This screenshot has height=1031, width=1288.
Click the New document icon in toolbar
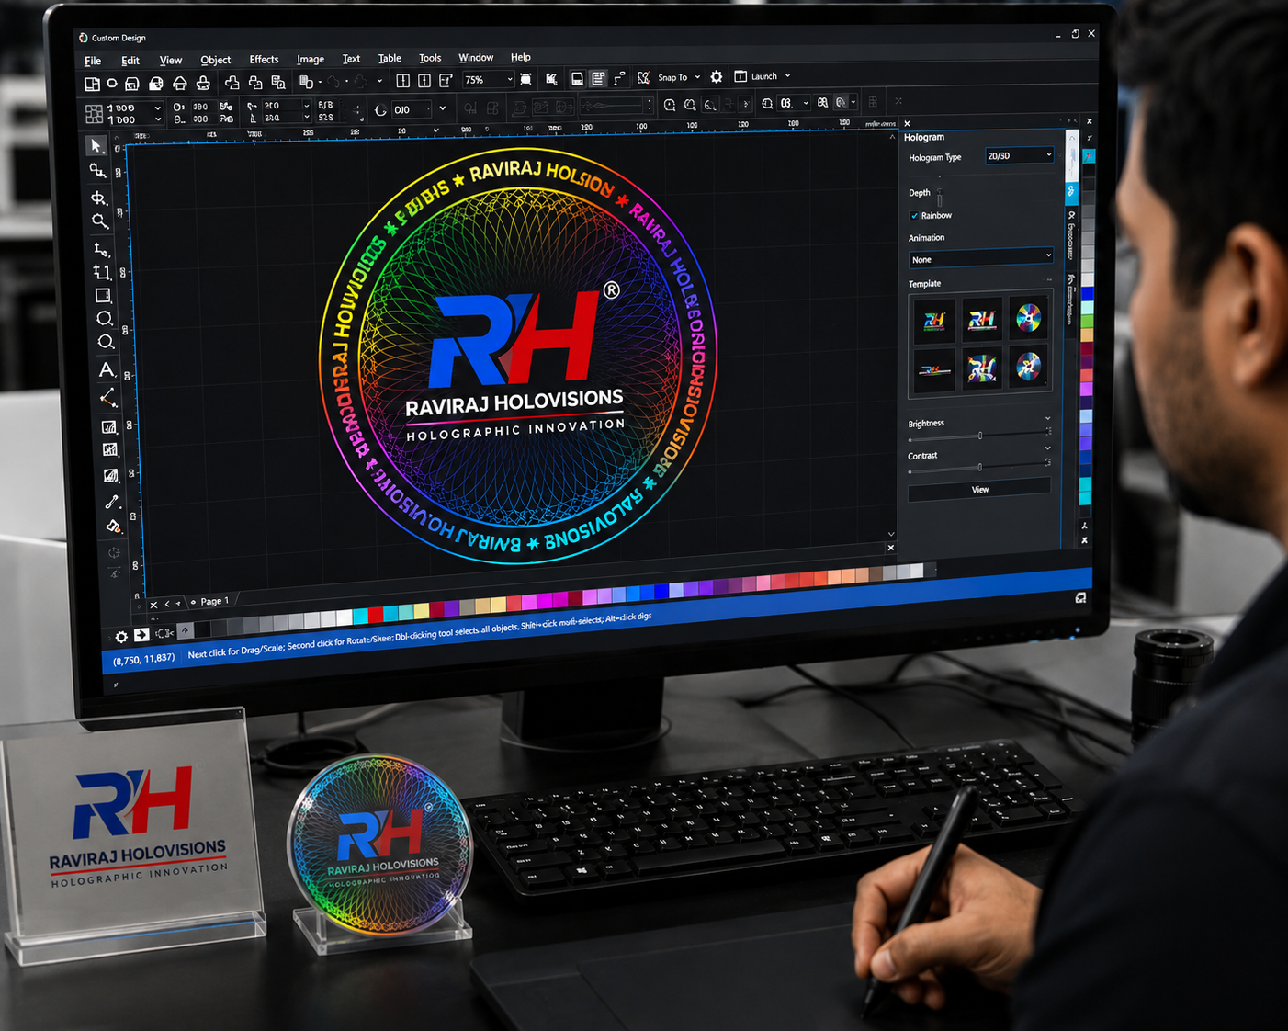click(92, 85)
